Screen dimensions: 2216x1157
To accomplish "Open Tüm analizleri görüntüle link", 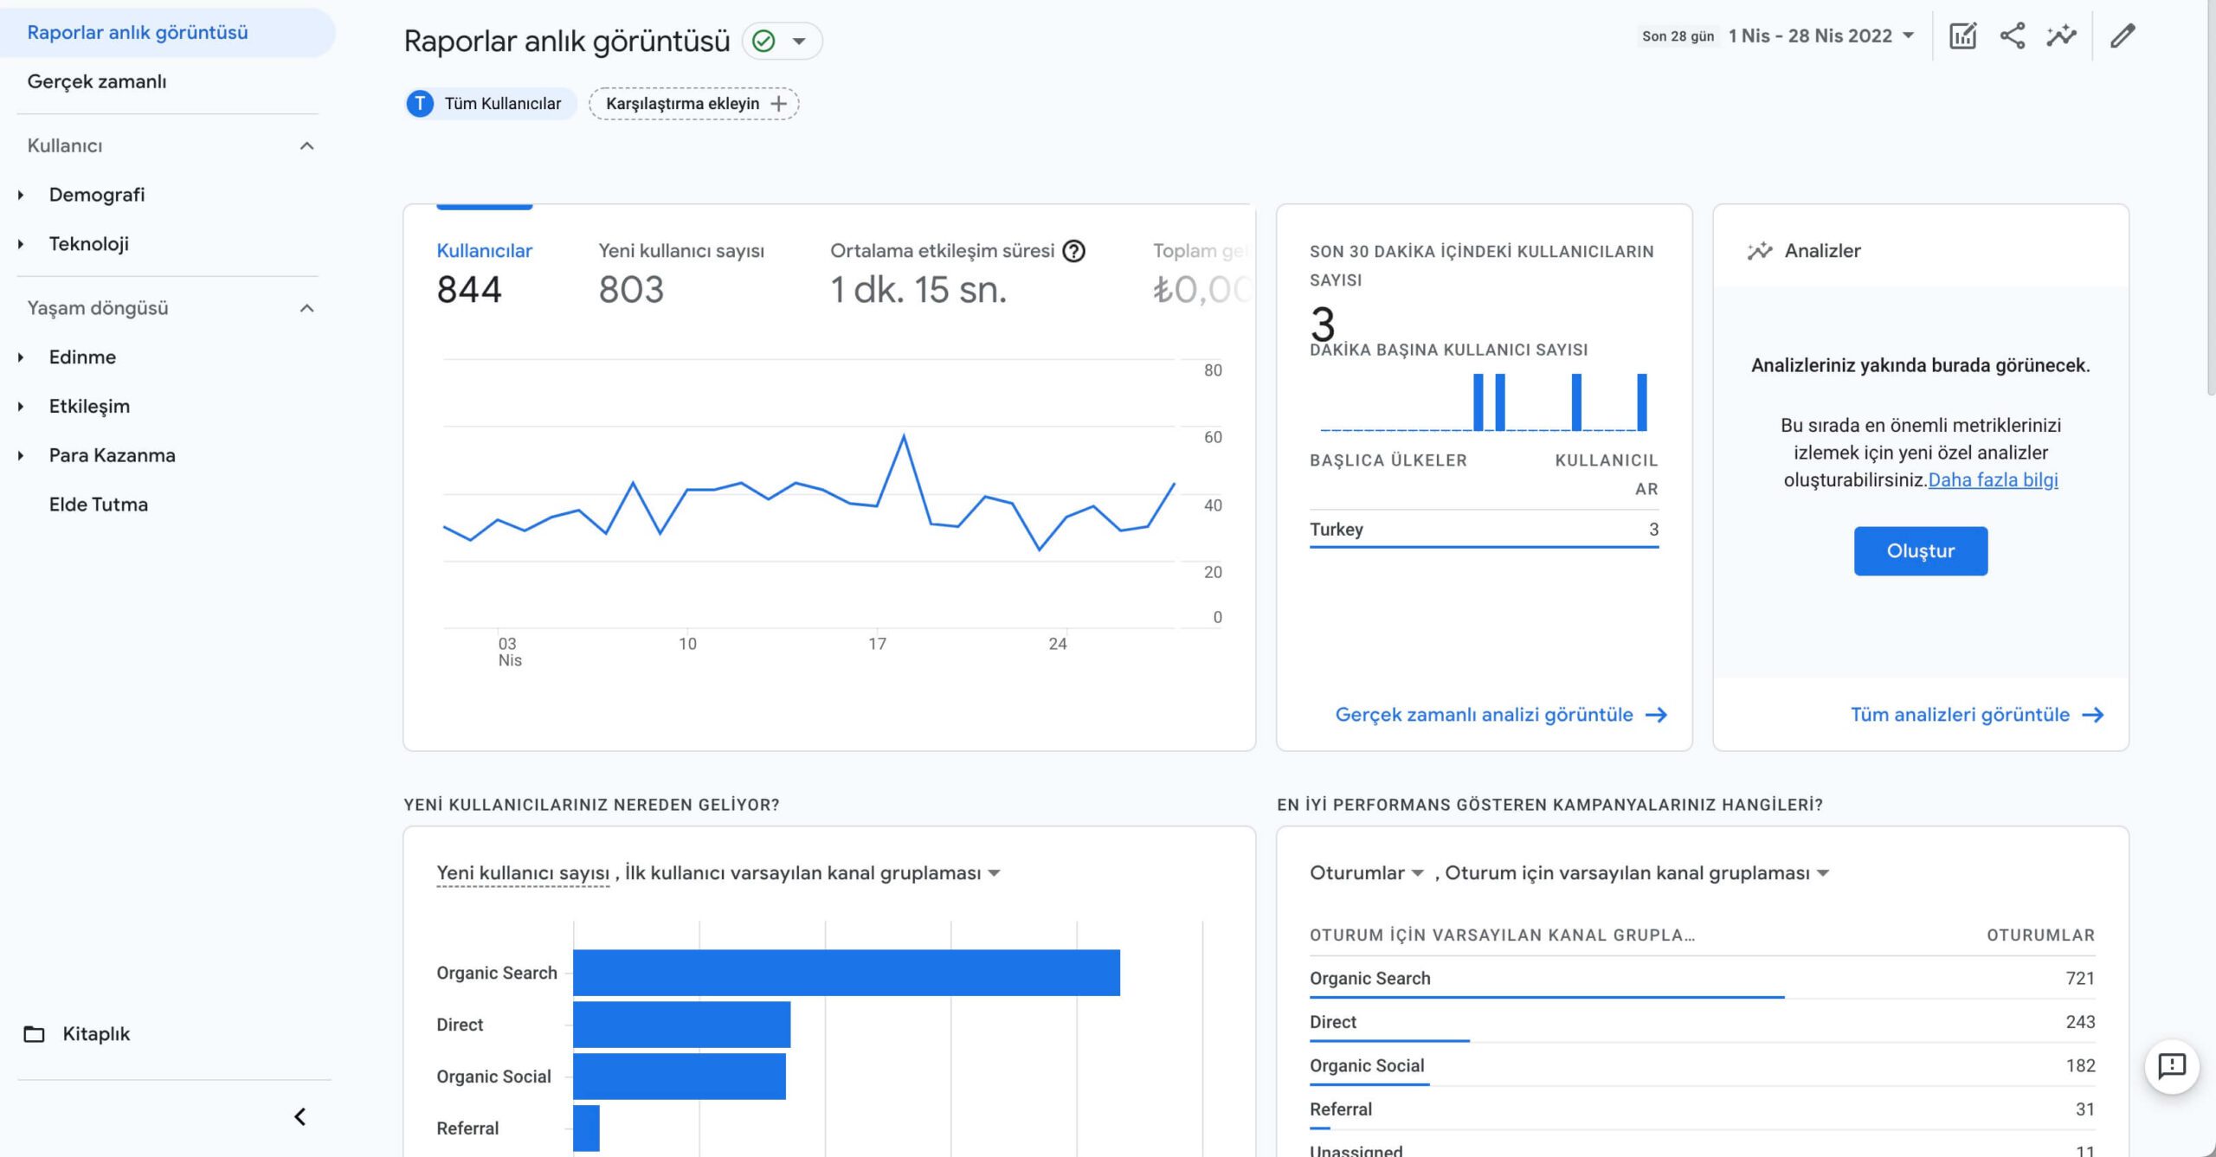I will click(1976, 715).
